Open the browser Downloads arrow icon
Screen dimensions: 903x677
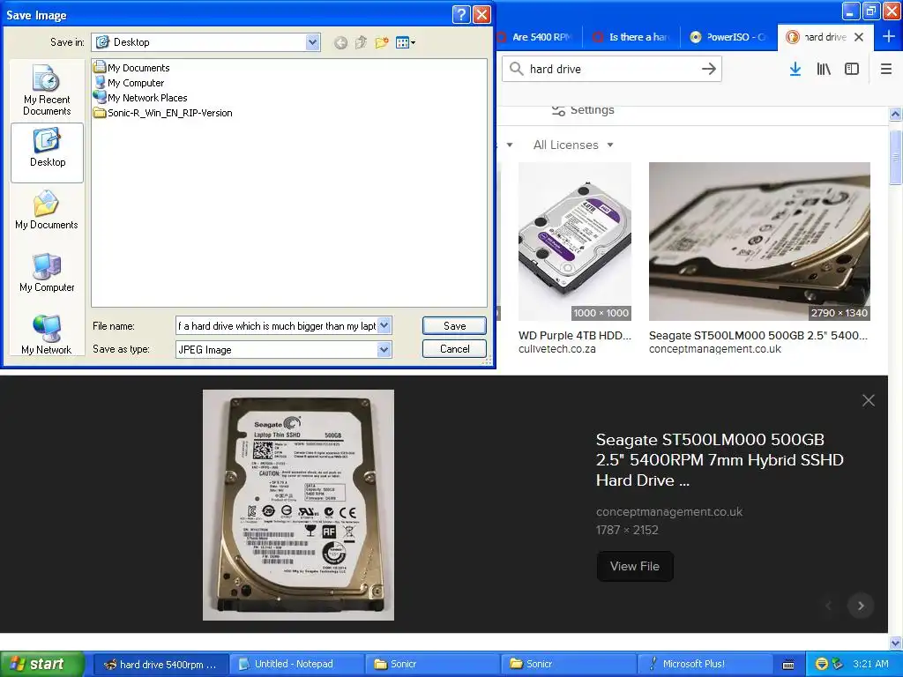[795, 69]
